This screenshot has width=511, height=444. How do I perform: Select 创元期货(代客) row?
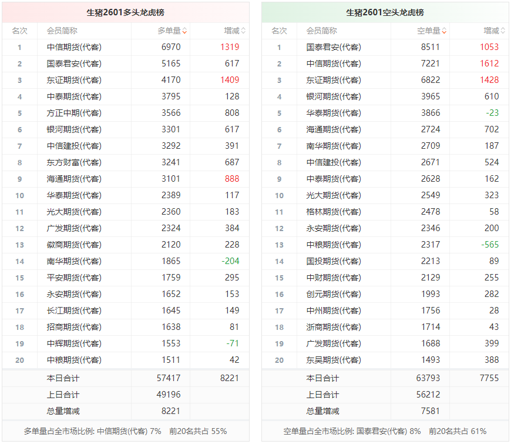[x=385, y=294]
